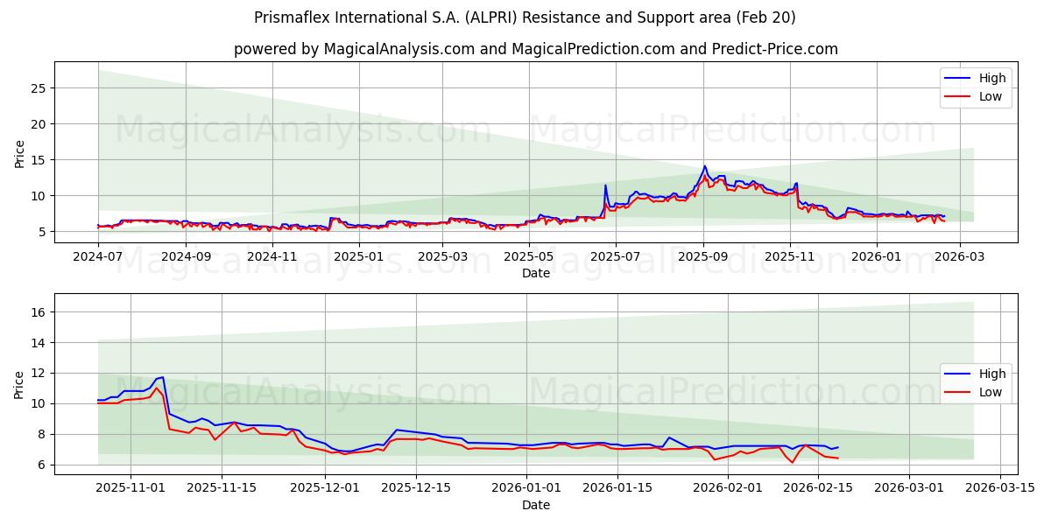Click the '2024-09' tick label

(187, 256)
